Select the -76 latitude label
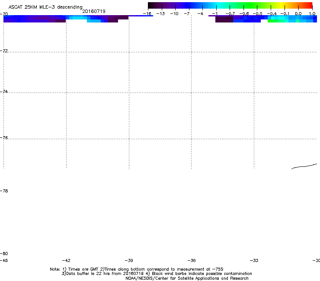The width and height of the screenshot is (320, 281). (4, 138)
